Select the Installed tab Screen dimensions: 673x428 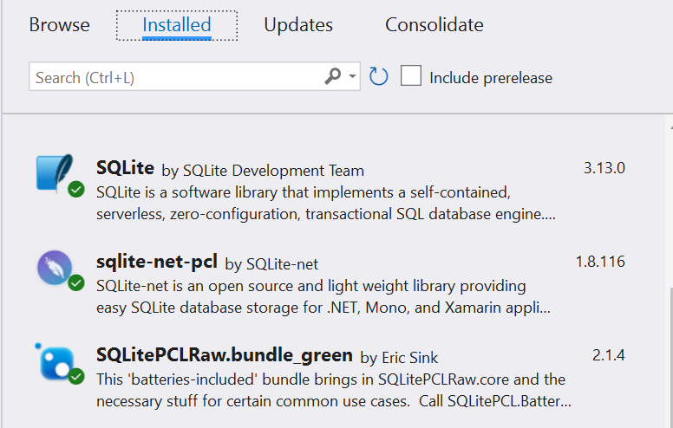[177, 24]
